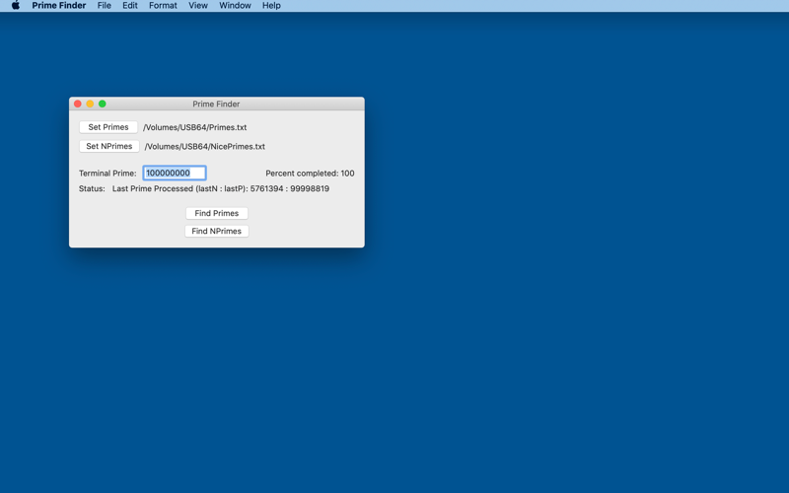Click the Status: label
Image resolution: width=789 pixels, height=493 pixels.
tap(92, 188)
